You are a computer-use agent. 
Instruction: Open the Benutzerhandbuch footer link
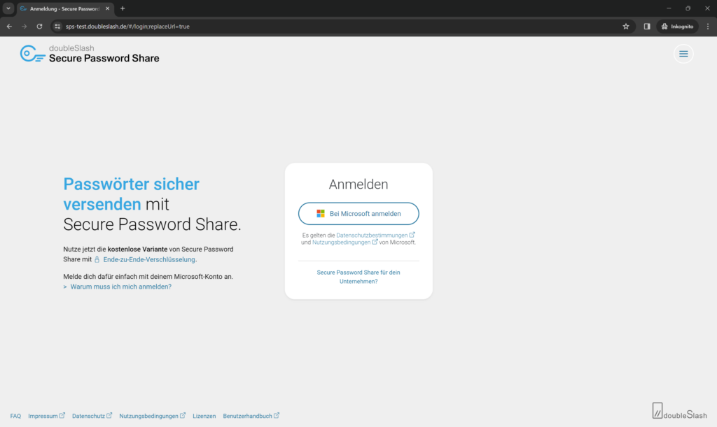point(251,416)
